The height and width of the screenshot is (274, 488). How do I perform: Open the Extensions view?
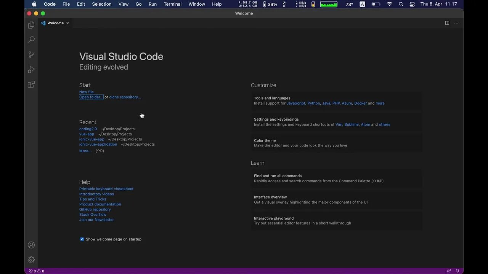point(31,84)
